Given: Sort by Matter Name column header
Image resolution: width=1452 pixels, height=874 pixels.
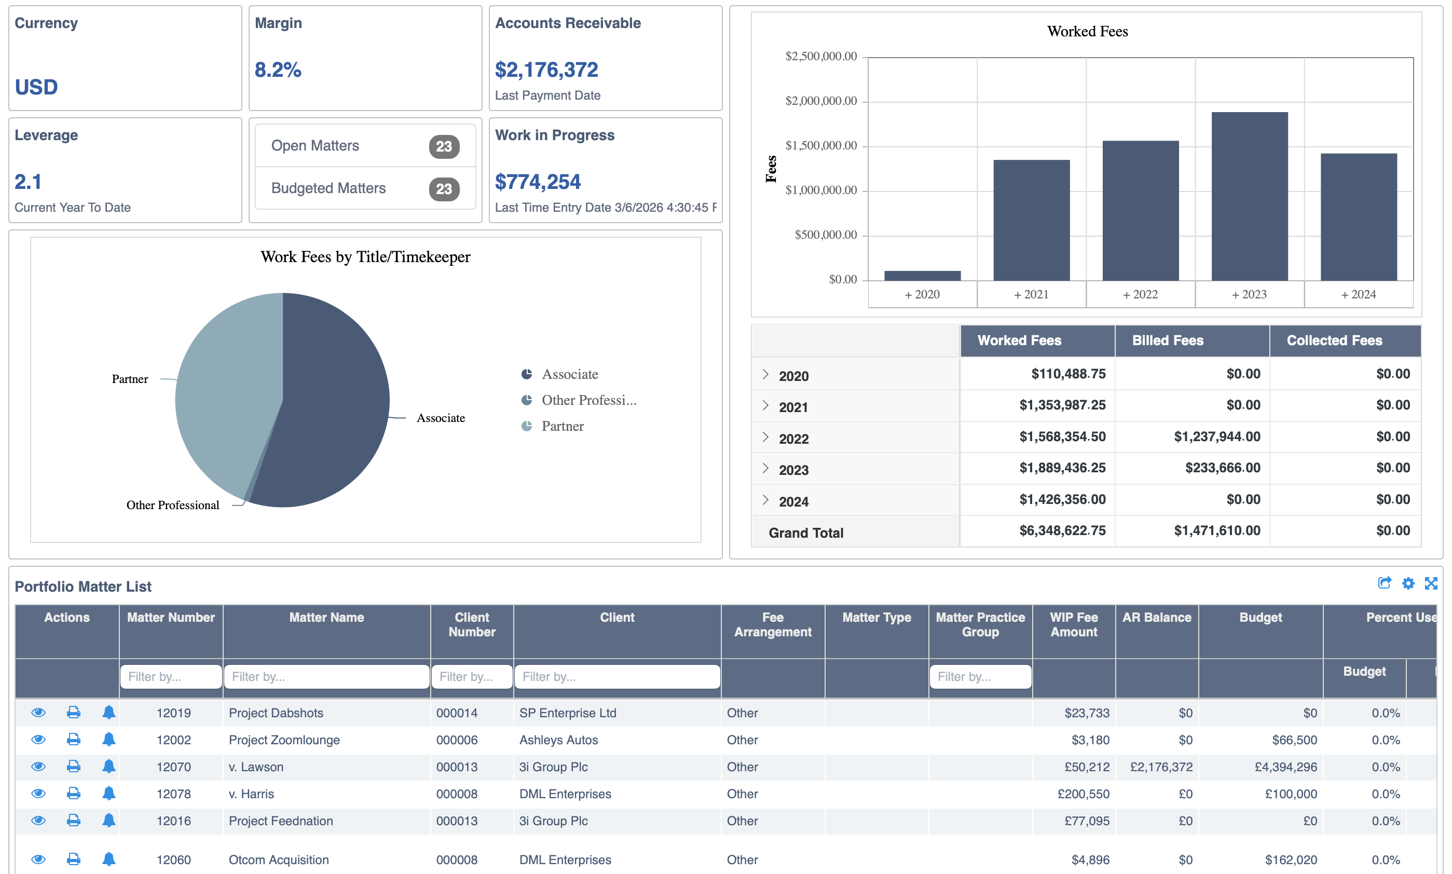Looking at the screenshot, I should click(x=326, y=617).
